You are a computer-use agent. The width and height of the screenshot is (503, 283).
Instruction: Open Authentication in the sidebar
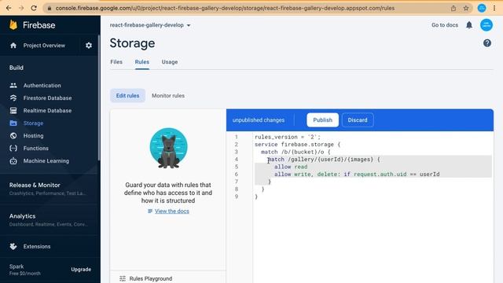42,86
